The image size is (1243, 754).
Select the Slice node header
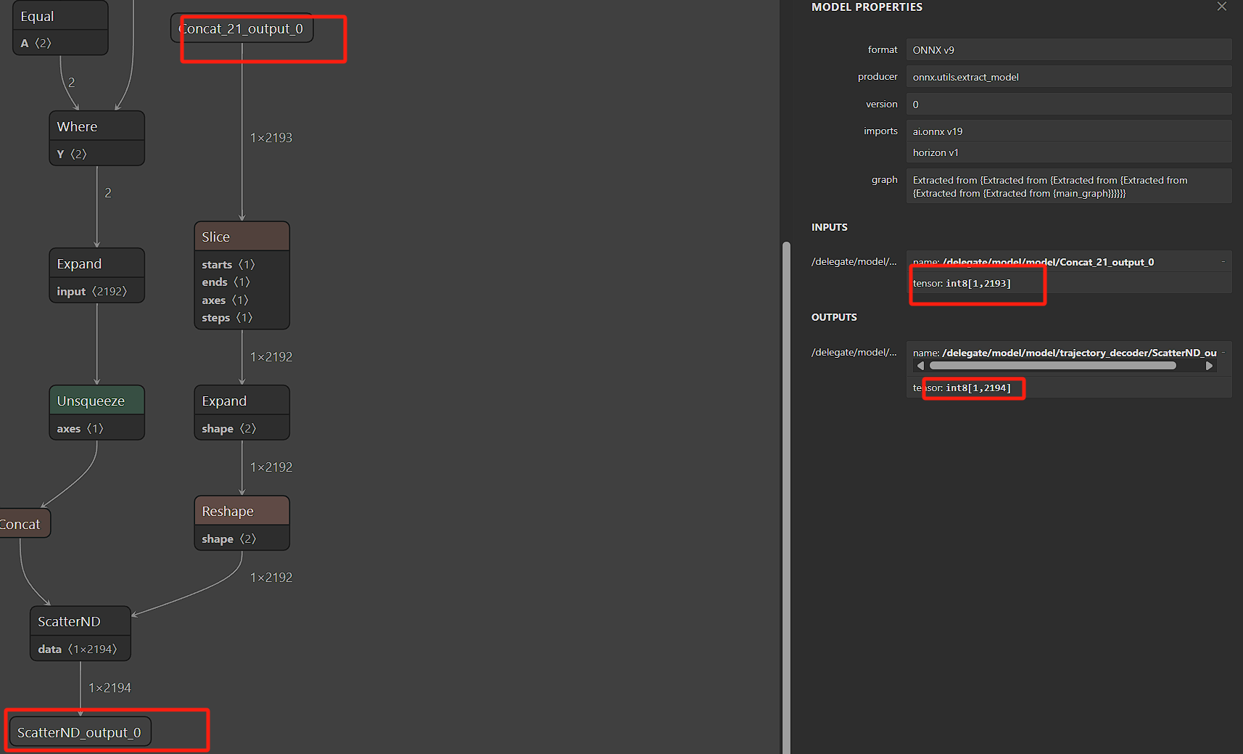tap(241, 237)
